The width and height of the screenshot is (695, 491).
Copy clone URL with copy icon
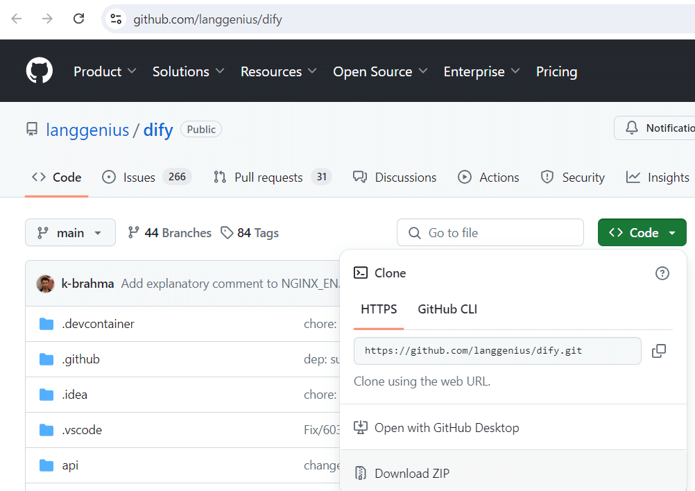[x=659, y=350]
